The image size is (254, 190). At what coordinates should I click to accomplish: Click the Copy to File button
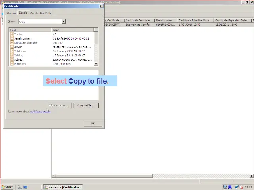85,105
